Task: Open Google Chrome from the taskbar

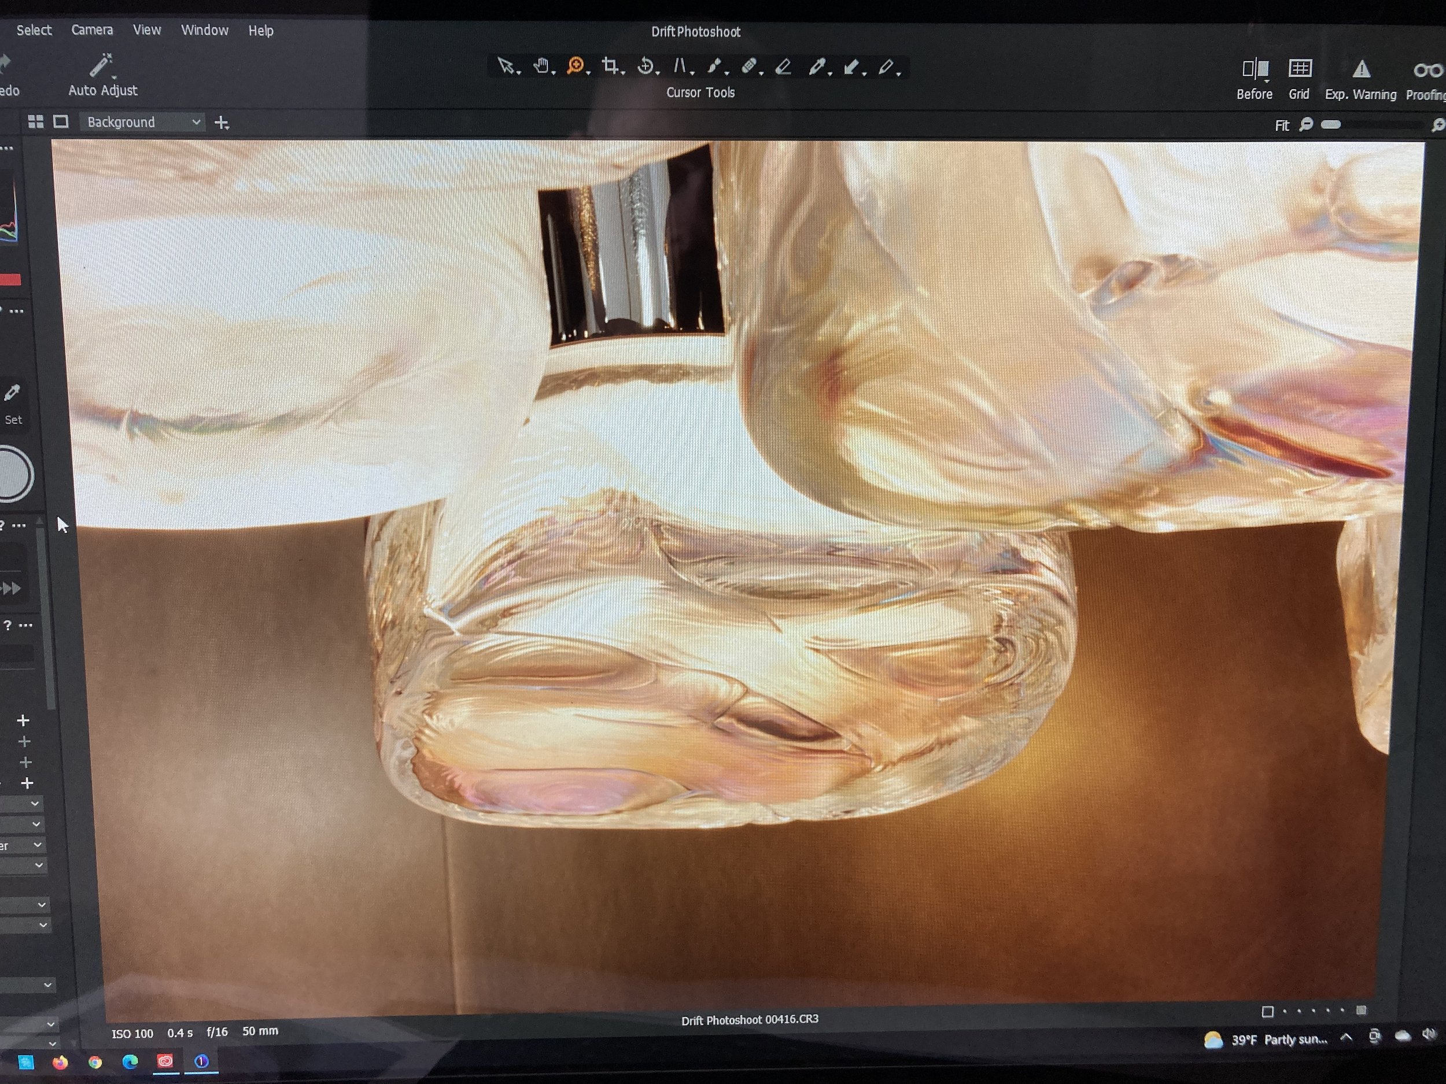Action: click(x=95, y=1063)
